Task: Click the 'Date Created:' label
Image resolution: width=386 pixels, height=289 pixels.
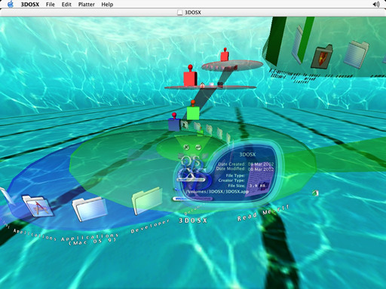Action: coord(231,164)
